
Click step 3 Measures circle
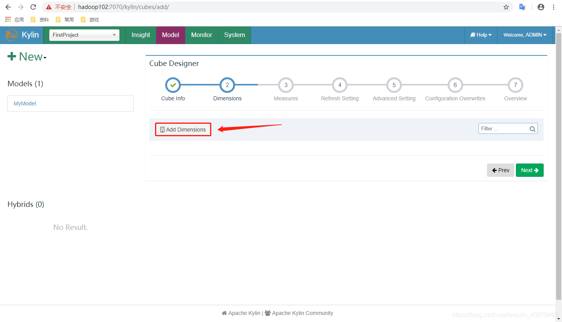(x=286, y=85)
